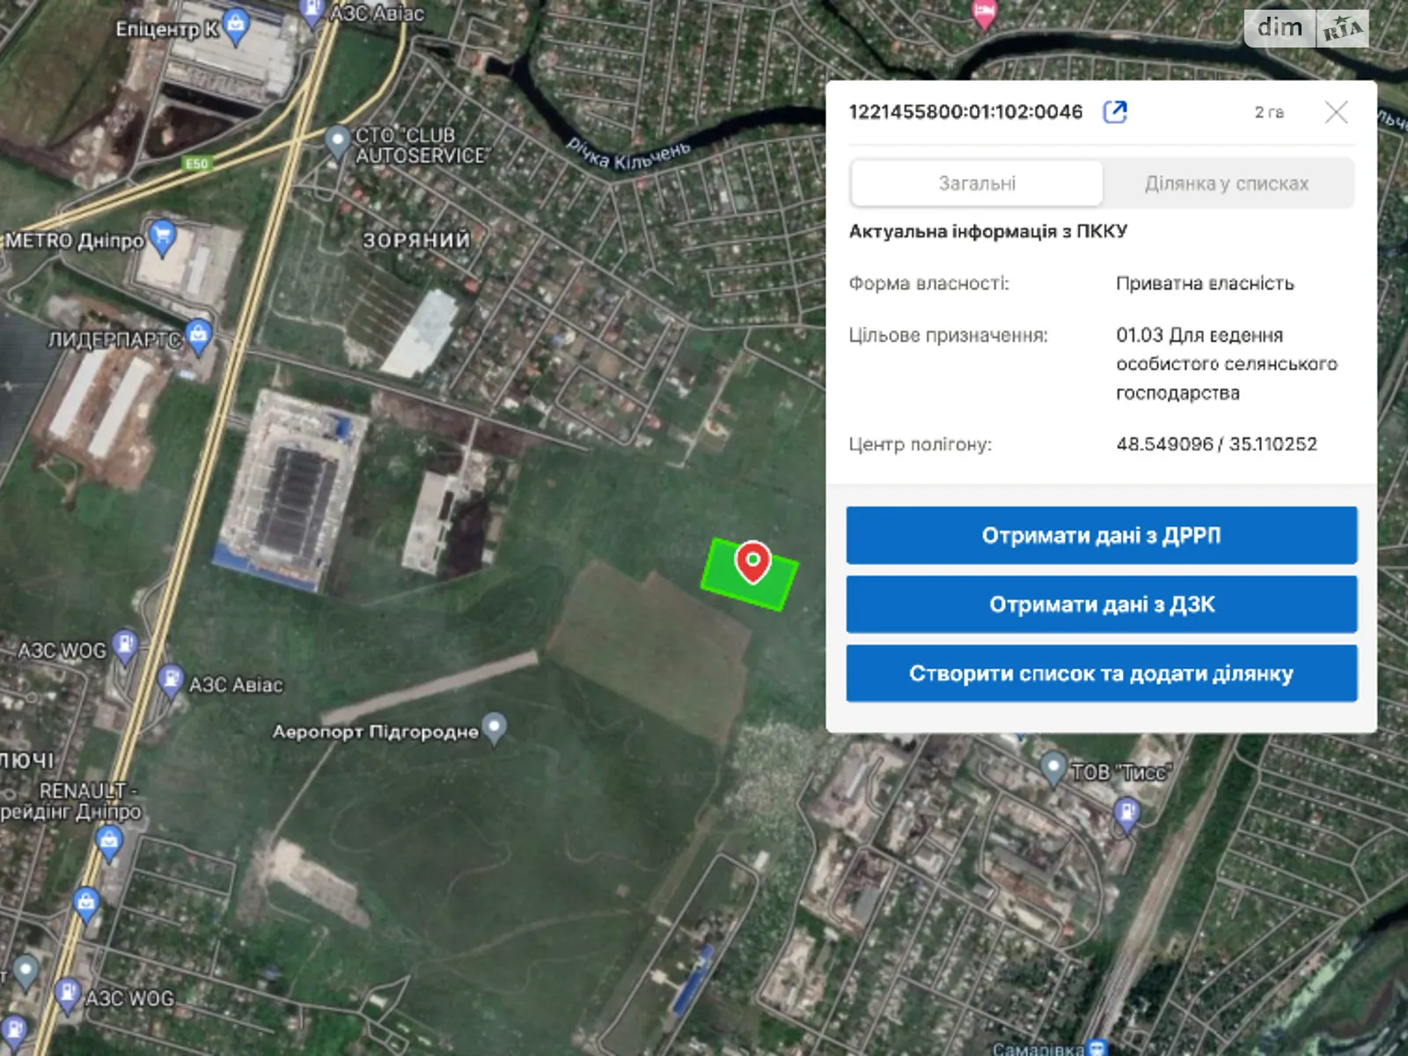1408x1056 pixels.
Task: Click the shop pin below RENAULT pin
Action: pos(86,905)
